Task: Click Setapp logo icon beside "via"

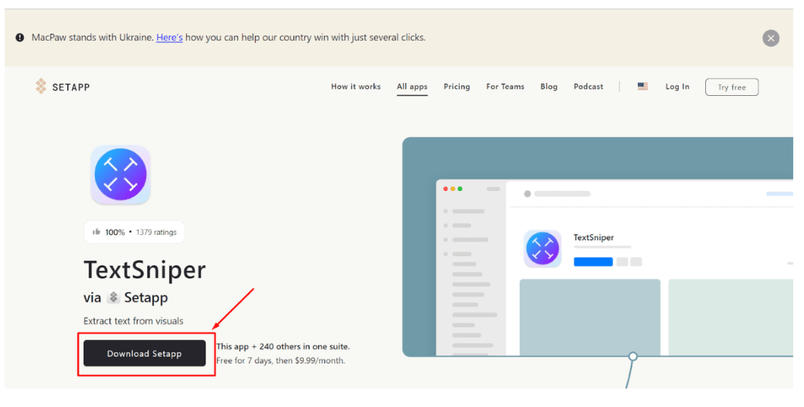Action: 113,298
